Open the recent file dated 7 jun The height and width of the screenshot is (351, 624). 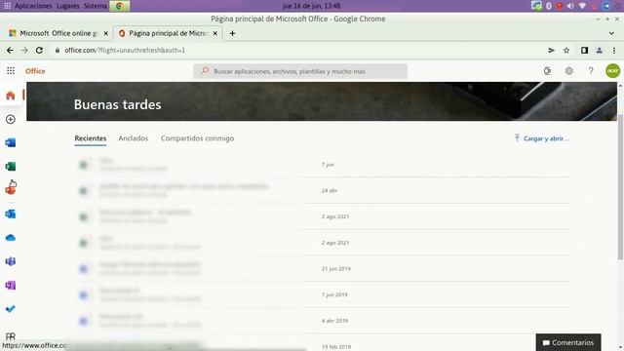322,165
